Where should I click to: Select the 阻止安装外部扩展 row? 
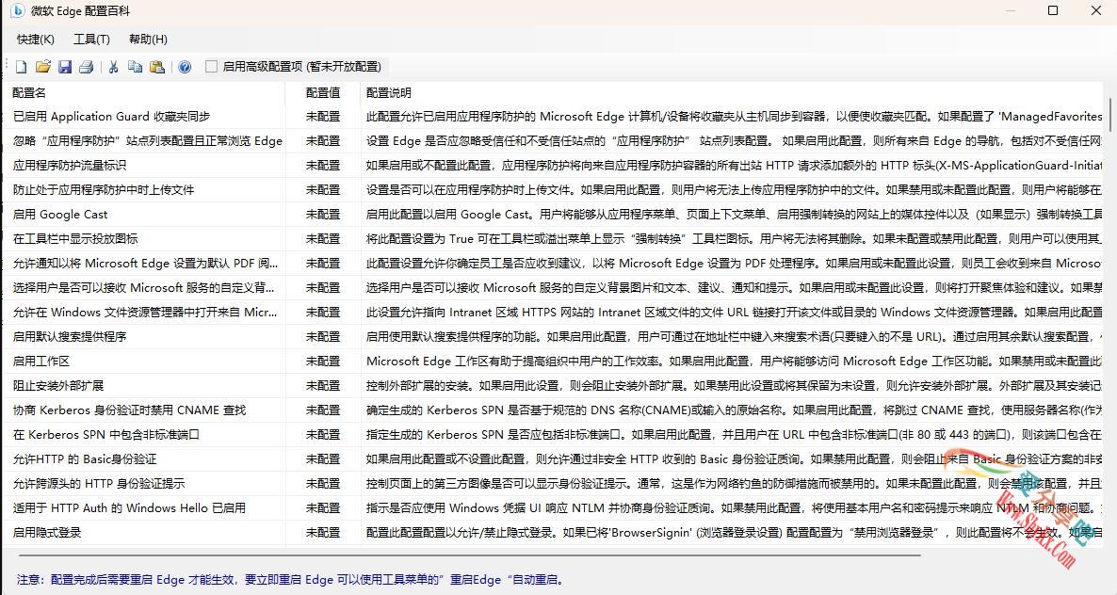(553, 386)
